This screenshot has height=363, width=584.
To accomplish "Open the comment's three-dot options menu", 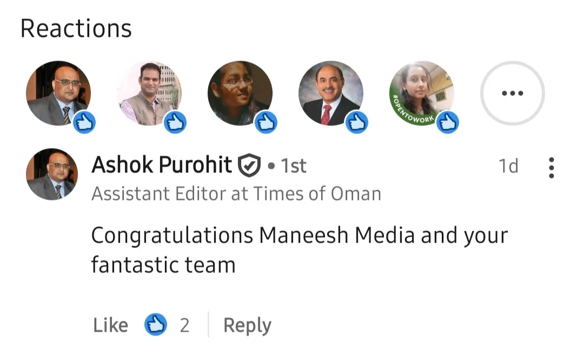I will pyautogui.click(x=551, y=168).
